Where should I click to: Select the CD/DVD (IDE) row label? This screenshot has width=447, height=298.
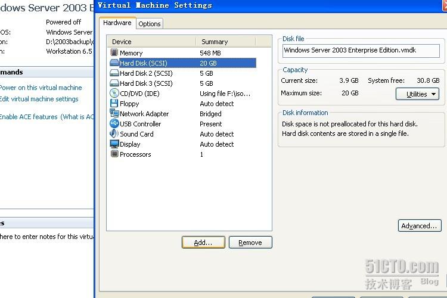(139, 94)
